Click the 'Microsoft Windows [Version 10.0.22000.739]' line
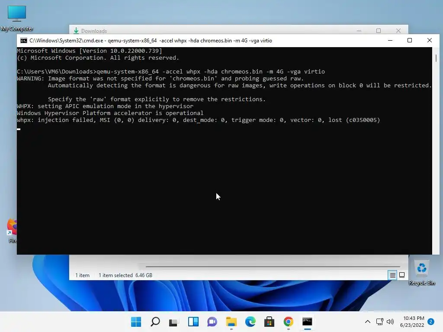The height and width of the screenshot is (332, 443). [x=90, y=51]
